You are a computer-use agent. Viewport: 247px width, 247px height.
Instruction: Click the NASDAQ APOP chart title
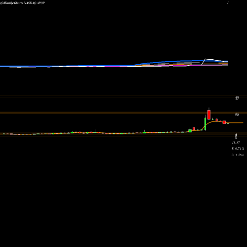[35, 3]
